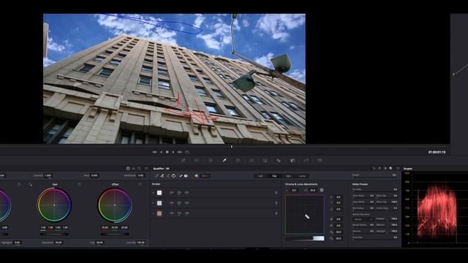
Task: Toggle the second stroke row on or off
Action: coord(154,203)
